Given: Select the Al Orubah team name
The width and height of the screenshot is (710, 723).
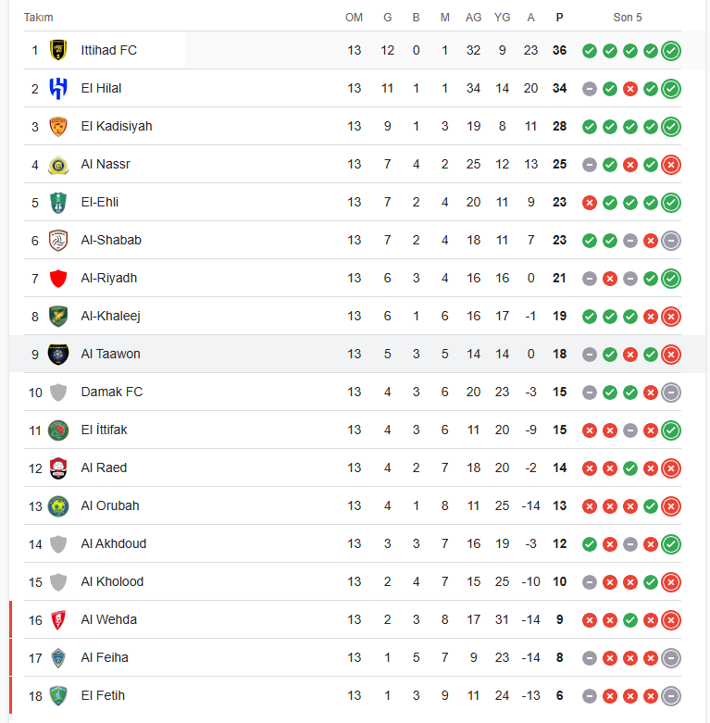Looking at the screenshot, I should (x=110, y=505).
